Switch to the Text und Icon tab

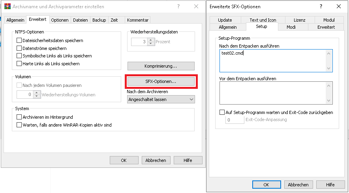click(263, 20)
